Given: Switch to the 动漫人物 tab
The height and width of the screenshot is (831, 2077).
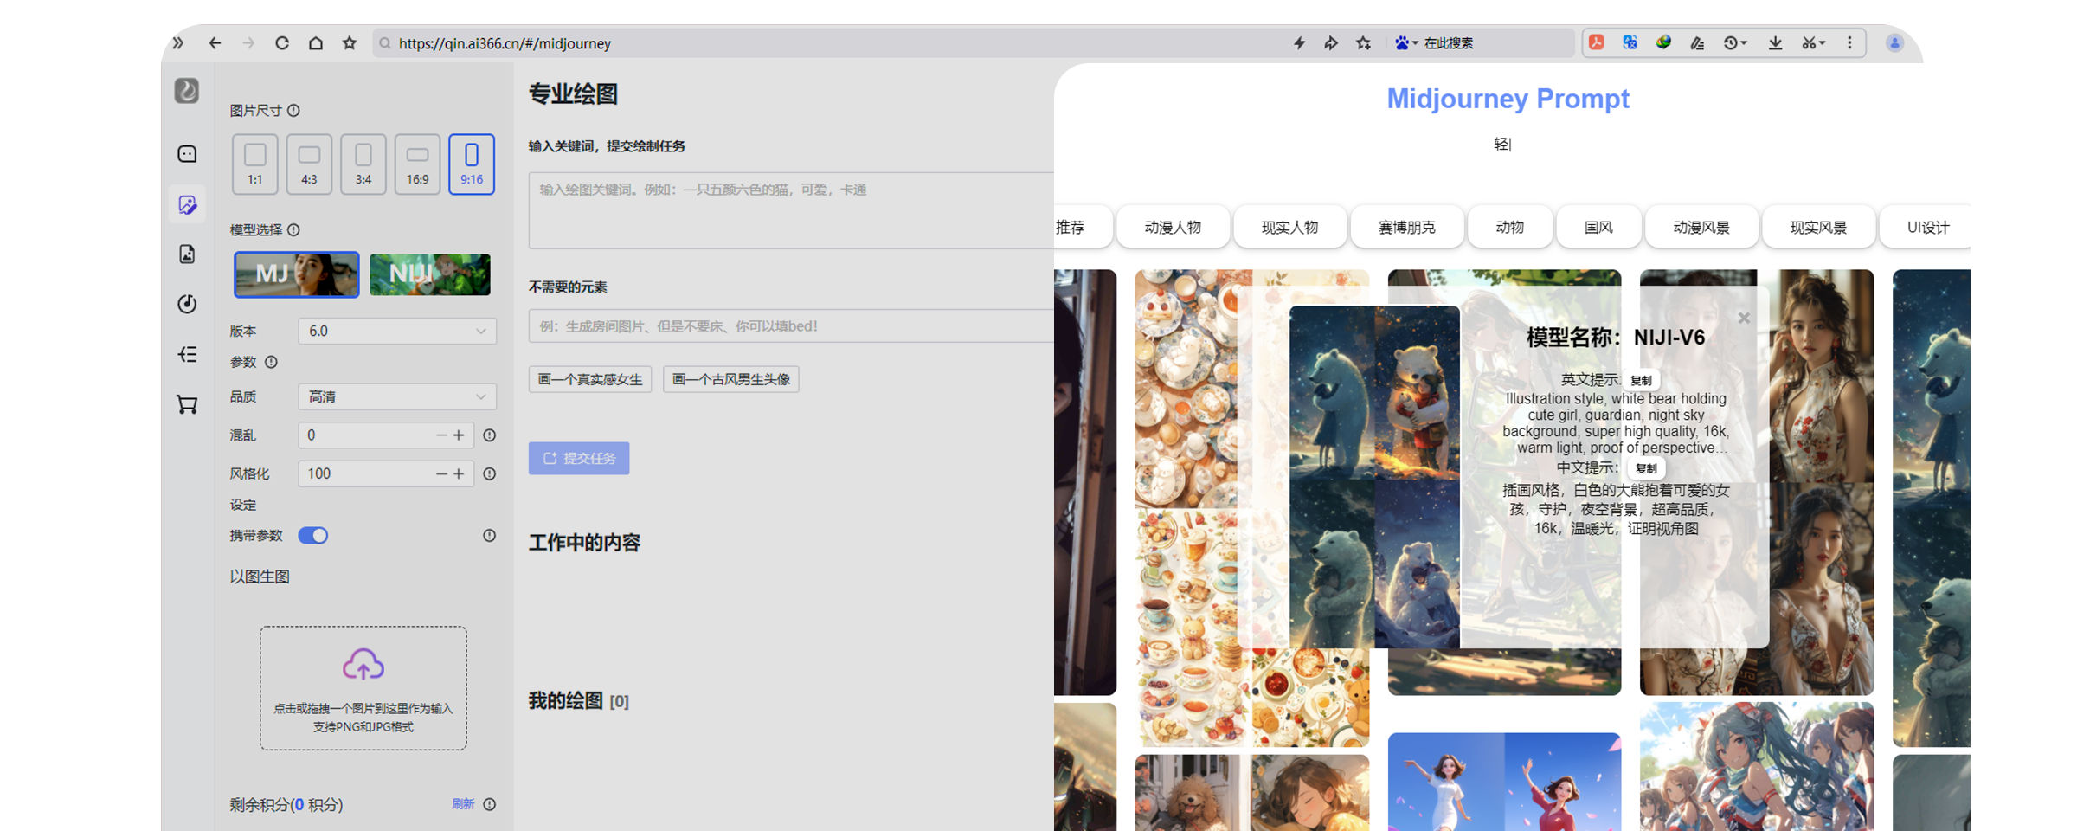Looking at the screenshot, I should tap(1173, 227).
